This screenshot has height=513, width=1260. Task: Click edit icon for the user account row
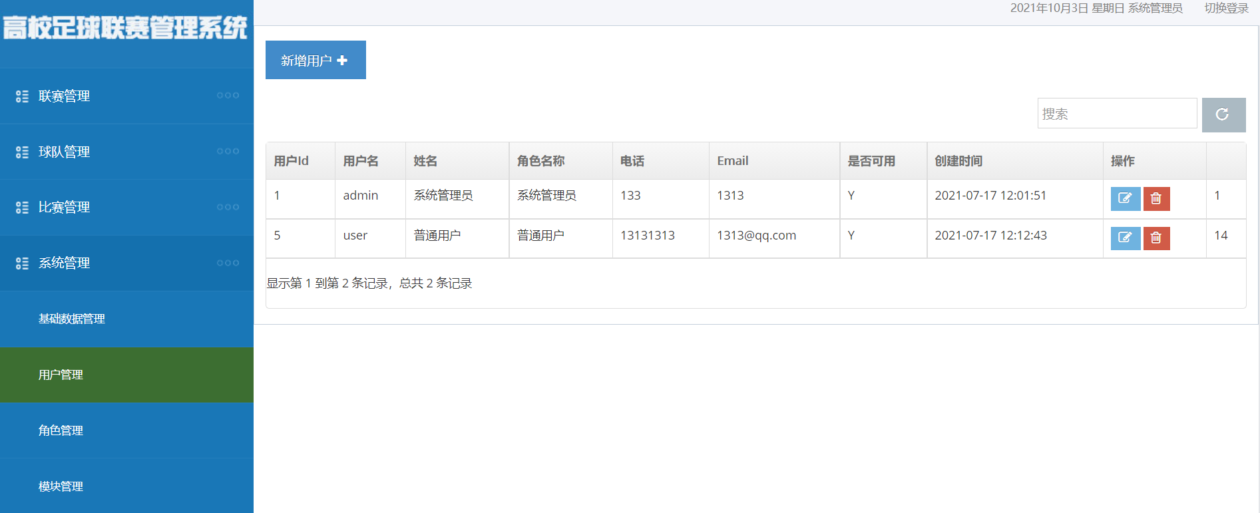(x=1125, y=238)
